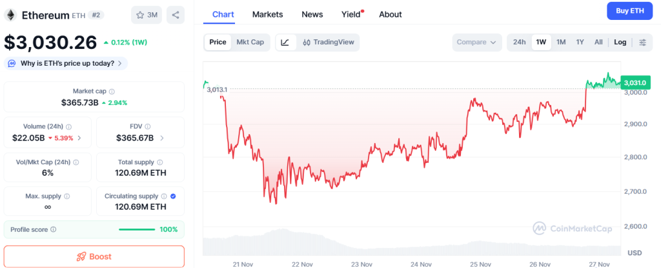Screen dimensions: 661x268
Task: Click the Max. supply info icon
Action: click(67, 196)
